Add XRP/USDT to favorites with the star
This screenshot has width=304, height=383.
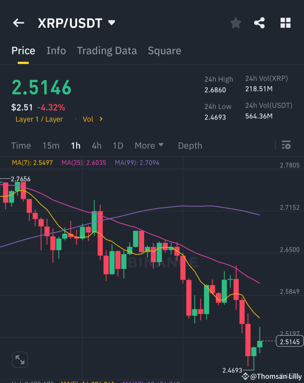tap(236, 23)
